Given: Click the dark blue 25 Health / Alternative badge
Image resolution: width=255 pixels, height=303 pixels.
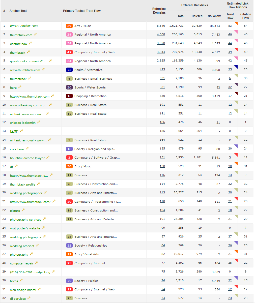Looking at the screenshot, I should pos(69,70).
